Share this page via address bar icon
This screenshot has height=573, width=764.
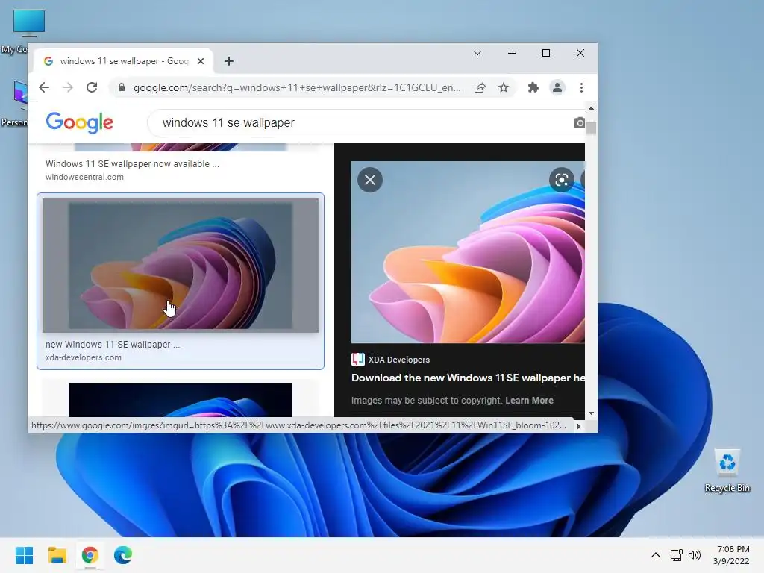[480, 88]
